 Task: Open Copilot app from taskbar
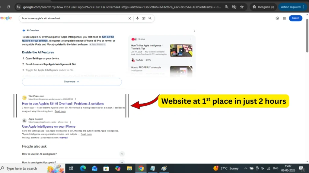tap(118, 168)
